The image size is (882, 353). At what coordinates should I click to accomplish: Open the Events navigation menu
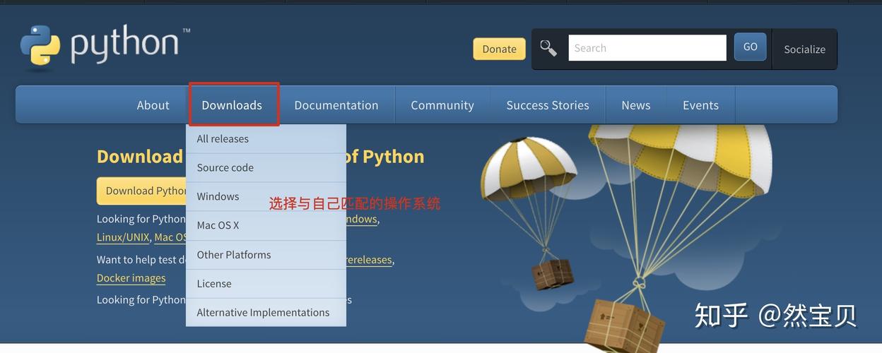tap(700, 105)
